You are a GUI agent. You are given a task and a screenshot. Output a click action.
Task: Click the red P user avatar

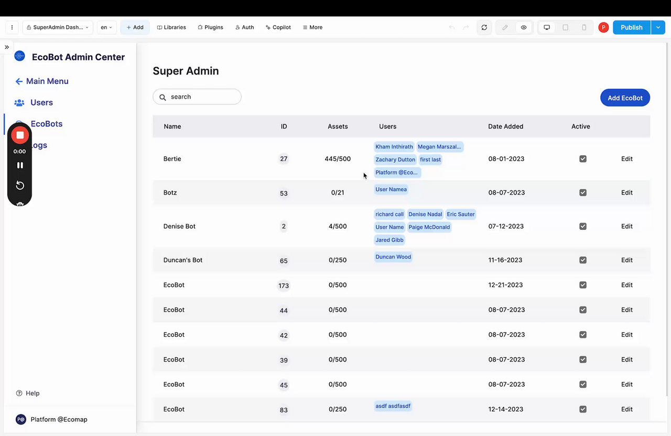pos(603,27)
